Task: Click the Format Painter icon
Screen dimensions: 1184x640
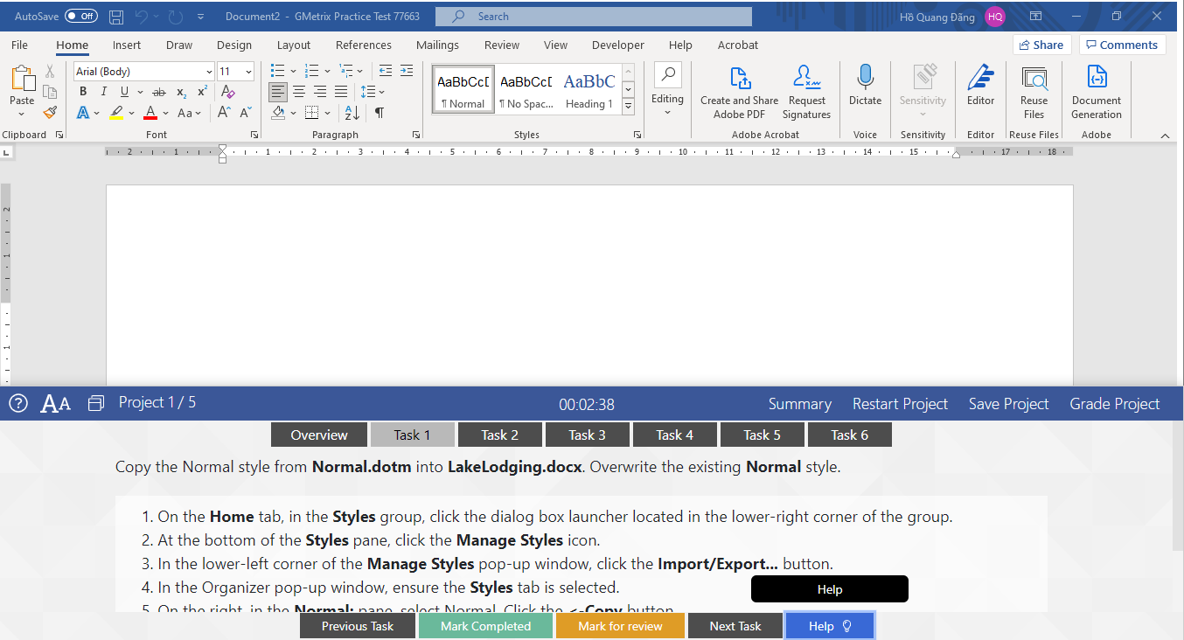Action: pos(50,112)
